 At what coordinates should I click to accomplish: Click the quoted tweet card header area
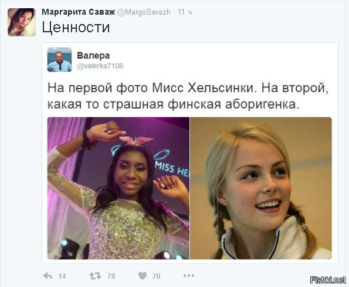[x=190, y=59]
